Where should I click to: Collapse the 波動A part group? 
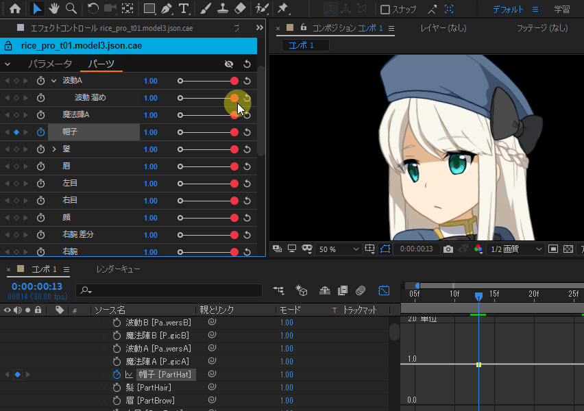[54, 81]
